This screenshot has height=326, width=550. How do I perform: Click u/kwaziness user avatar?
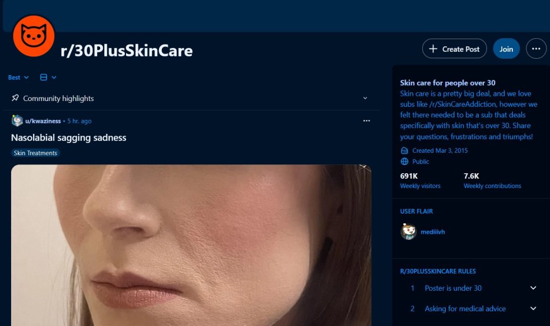pyautogui.click(x=17, y=120)
